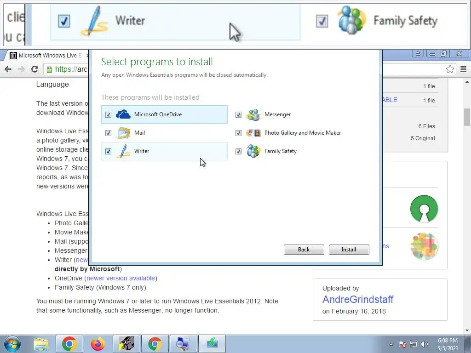Image resolution: width=471 pixels, height=353 pixels.
Task: Open 'newer version available' OneDrive link
Action: (x=121, y=278)
